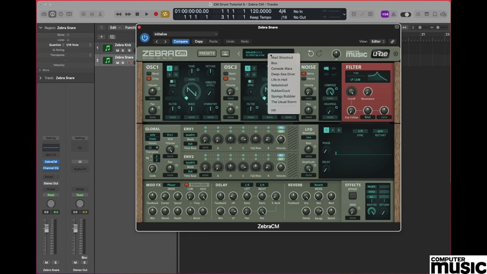
Task: Open ZebraCM settings gear
Action: 396,54
